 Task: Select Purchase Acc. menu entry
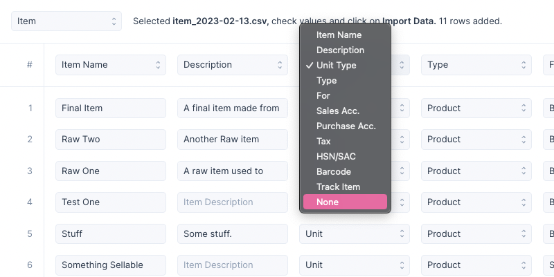coord(345,126)
